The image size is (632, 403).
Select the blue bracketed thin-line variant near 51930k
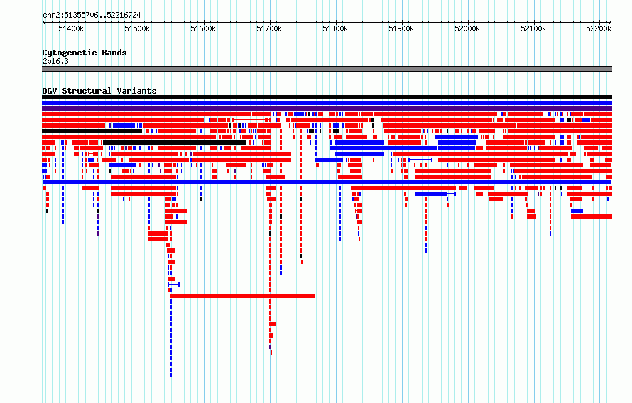420,160
